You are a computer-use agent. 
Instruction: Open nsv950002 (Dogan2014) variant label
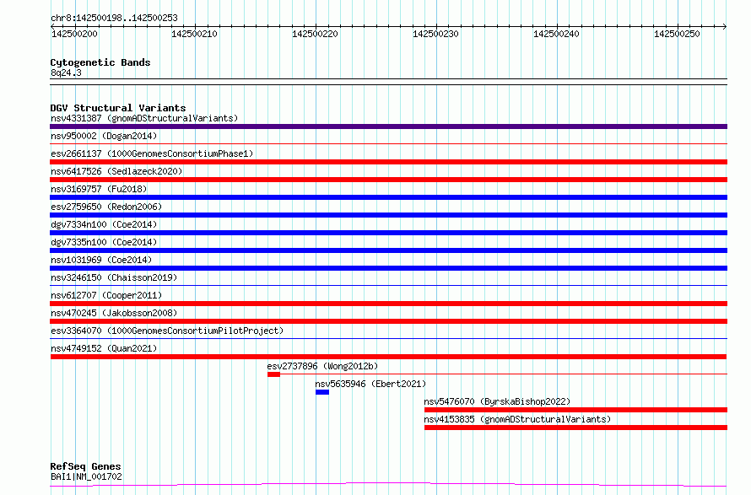point(104,136)
